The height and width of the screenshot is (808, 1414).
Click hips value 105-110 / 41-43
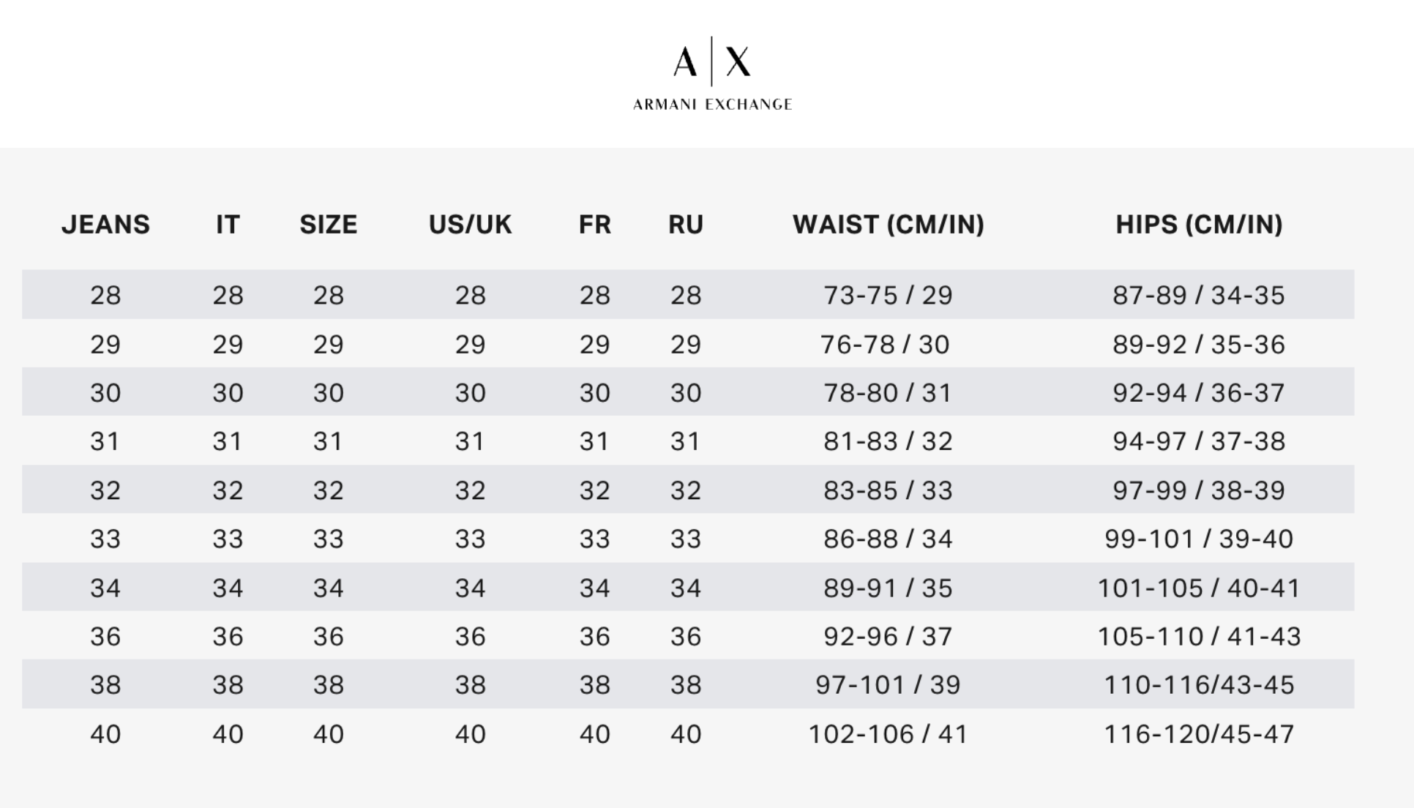[1199, 637]
